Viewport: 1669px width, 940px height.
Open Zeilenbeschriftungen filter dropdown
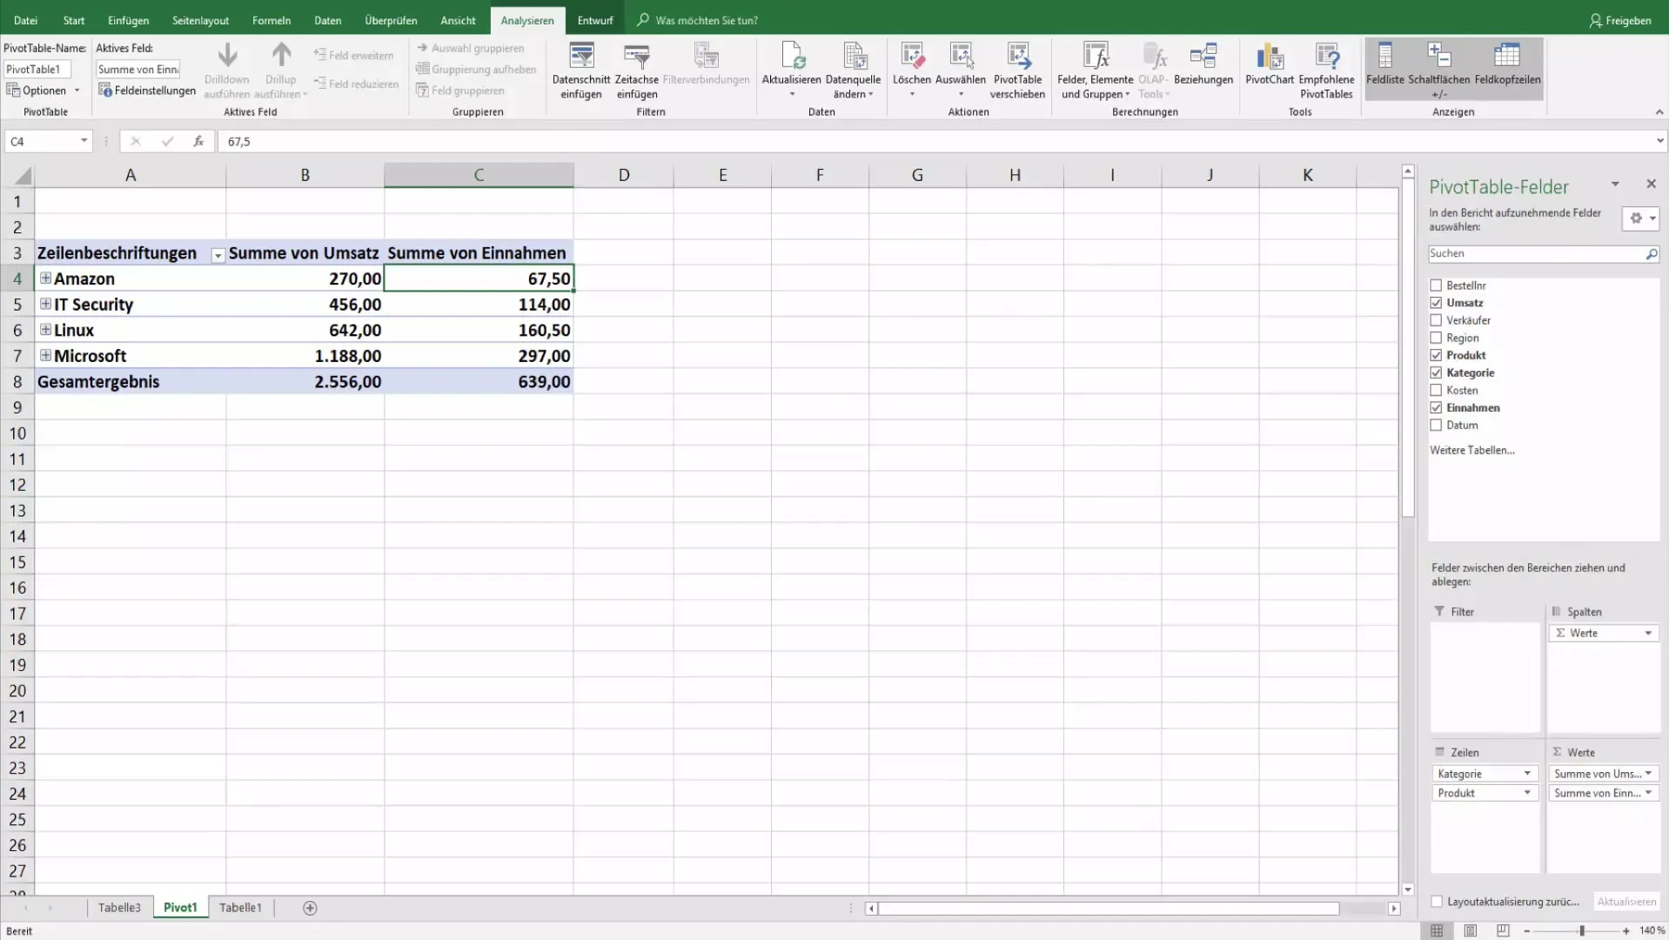pyautogui.click(x=218, y=255)
